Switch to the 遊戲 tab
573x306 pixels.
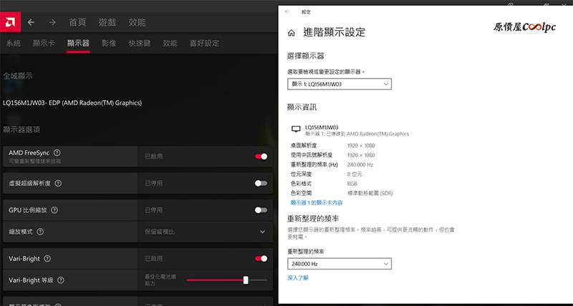click(x=107, y=22)
